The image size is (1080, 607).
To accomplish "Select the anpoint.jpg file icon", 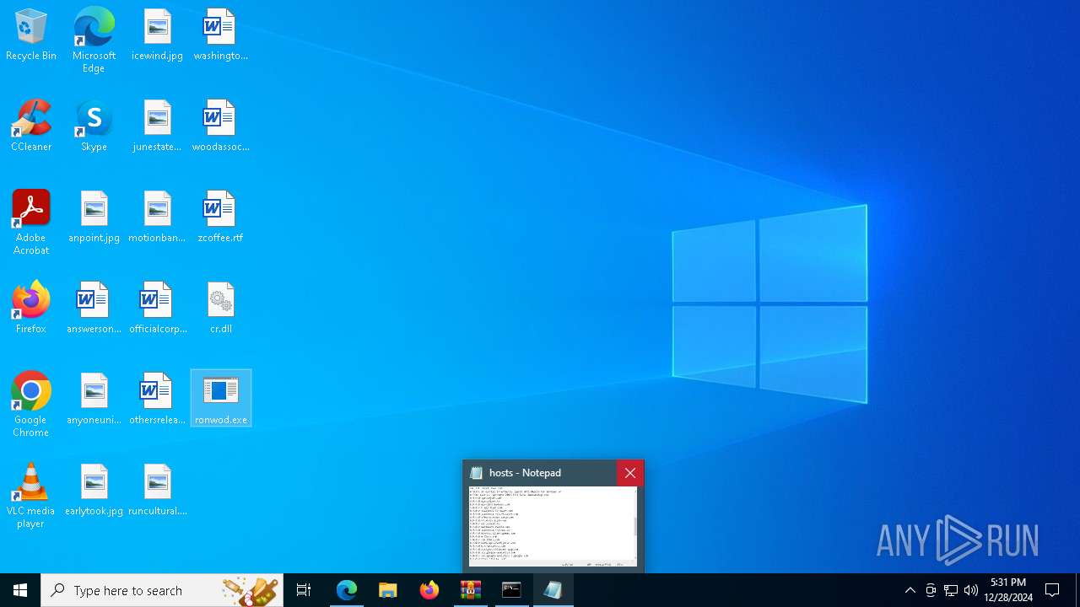I will point(94,218).
